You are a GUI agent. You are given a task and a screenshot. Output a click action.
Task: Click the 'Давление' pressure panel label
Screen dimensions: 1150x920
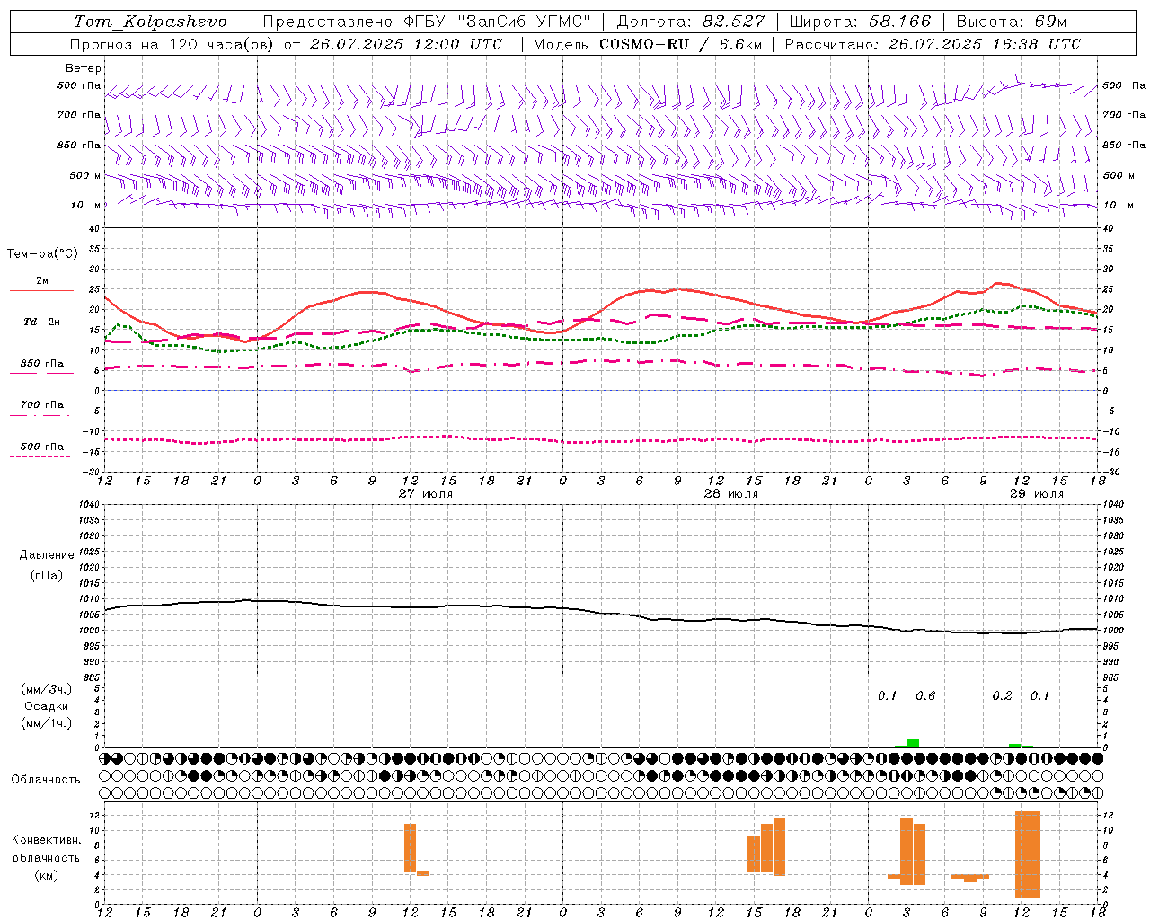click(x=47, y=555)
